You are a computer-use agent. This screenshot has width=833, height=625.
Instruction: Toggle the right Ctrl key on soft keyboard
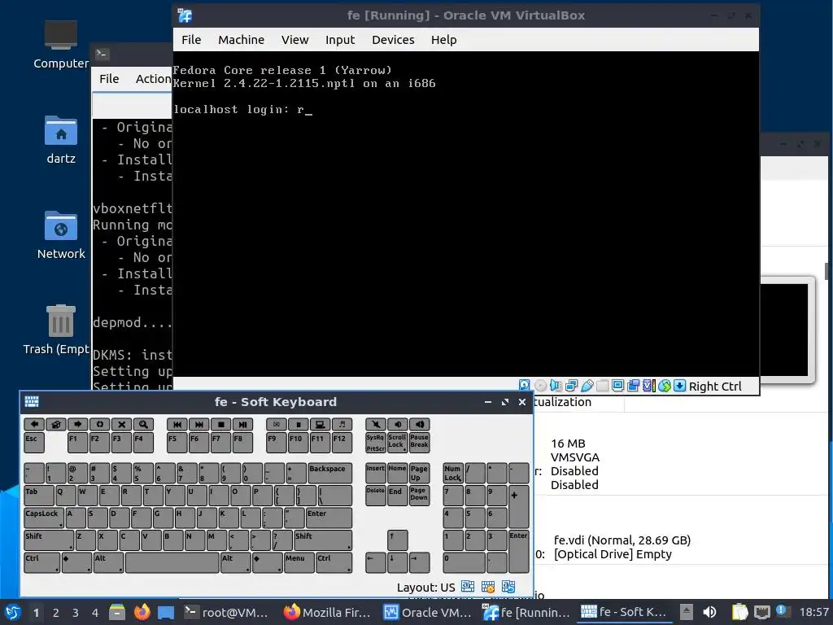click(334, 562)
